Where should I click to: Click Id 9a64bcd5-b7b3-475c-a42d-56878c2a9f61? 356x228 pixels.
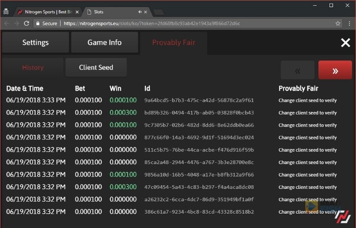199,100
